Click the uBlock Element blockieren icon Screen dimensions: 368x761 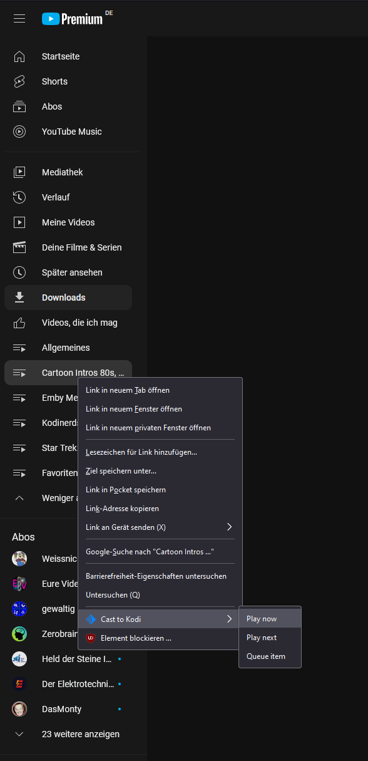pyautogui.click(x=91, y=638)
